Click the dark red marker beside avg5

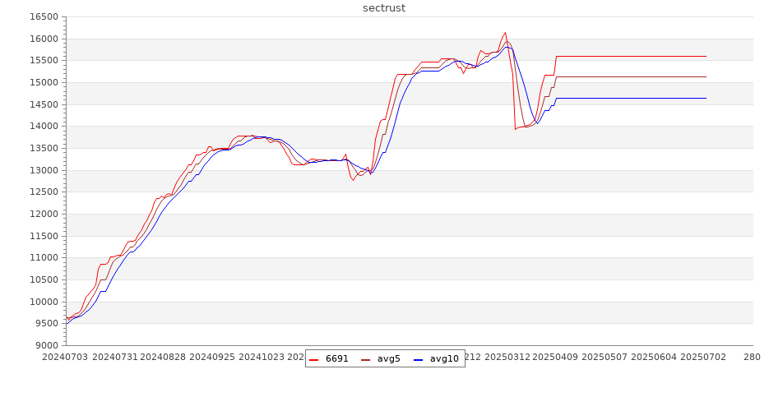(x=366, y=358)
